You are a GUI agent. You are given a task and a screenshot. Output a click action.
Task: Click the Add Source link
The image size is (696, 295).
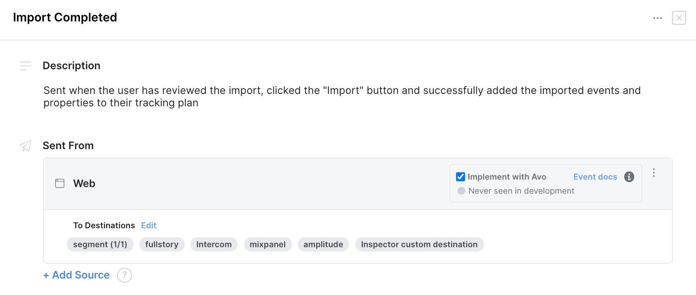click(76, 275)
